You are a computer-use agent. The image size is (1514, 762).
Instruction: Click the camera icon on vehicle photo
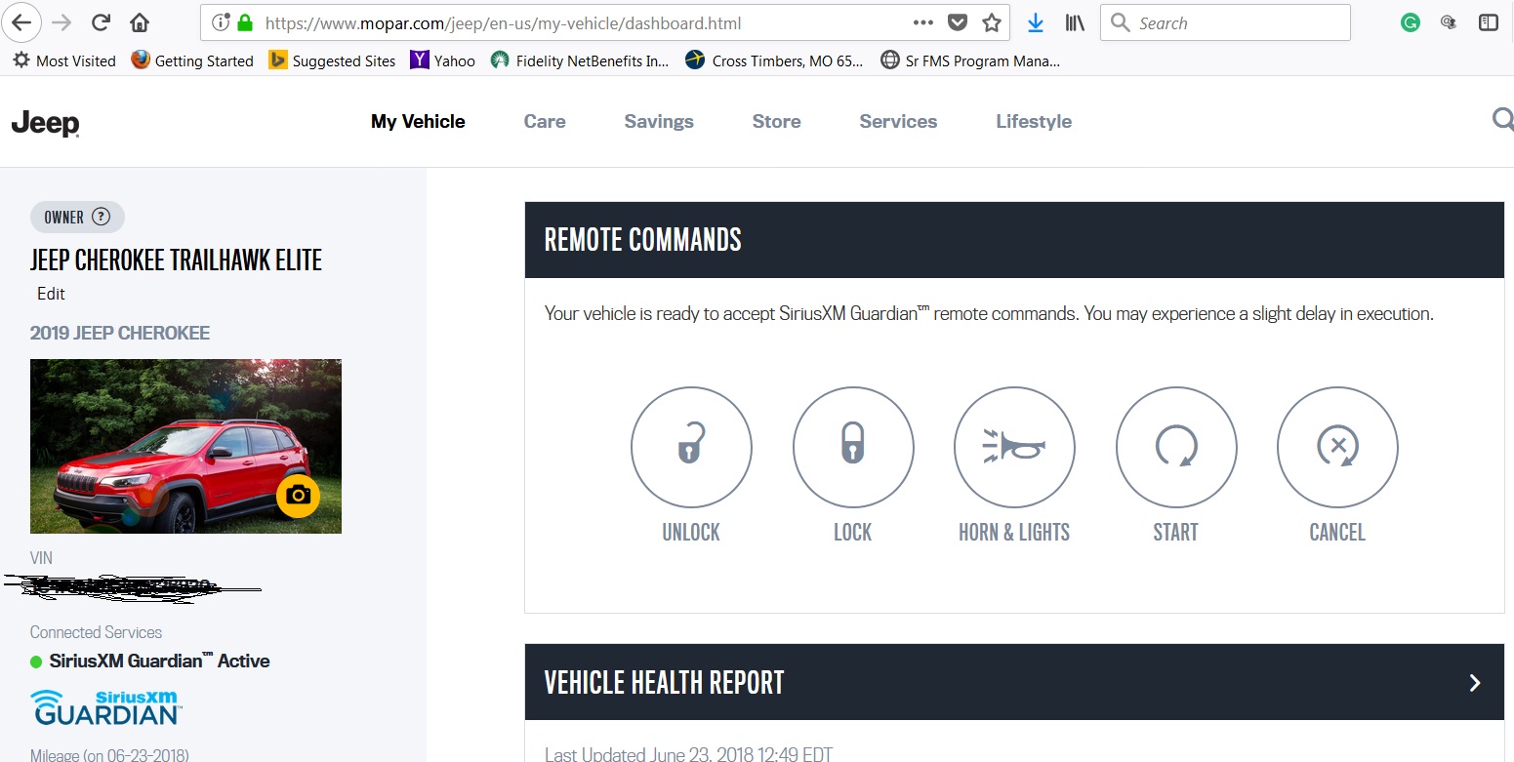point(299,496)
